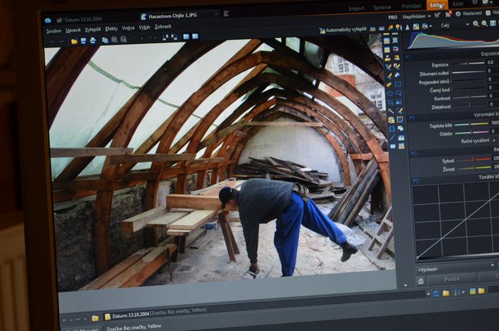Zoom in with the plus magnifier icon

coord(476,23)
